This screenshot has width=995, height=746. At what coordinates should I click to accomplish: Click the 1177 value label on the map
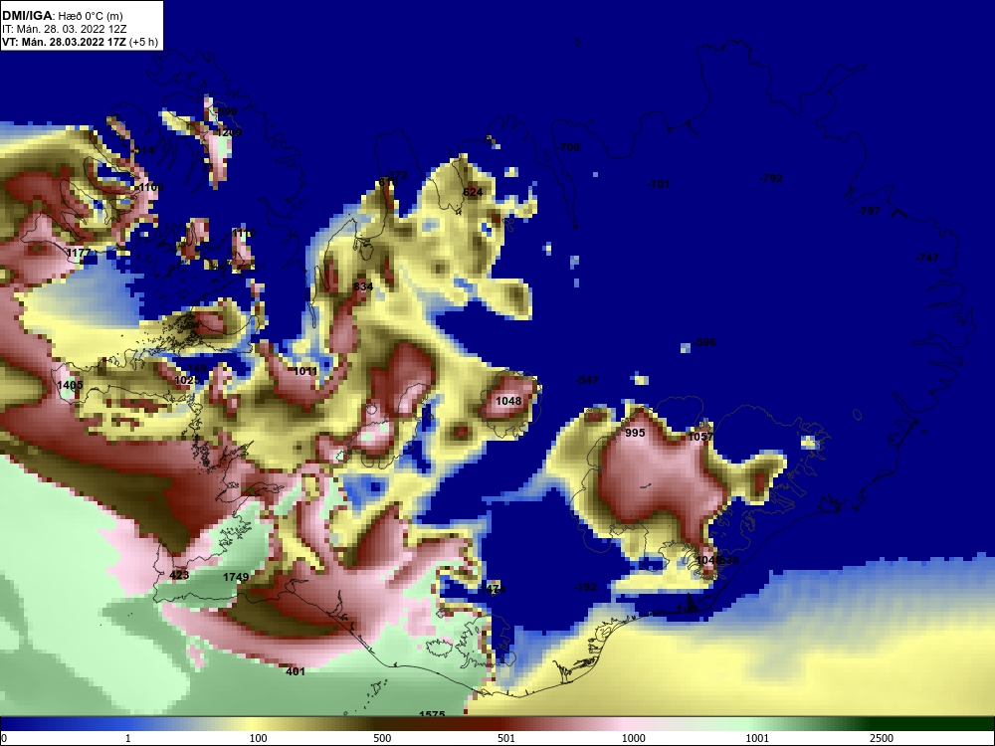79,253
